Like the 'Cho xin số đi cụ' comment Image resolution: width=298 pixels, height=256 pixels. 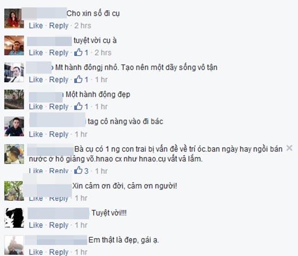[x=36, y=25]
